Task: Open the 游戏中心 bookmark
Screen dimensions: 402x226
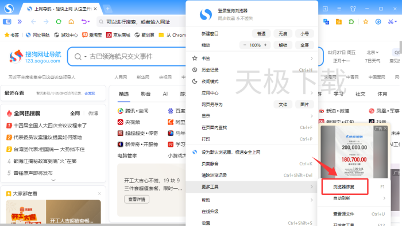Action: (66, 35)
